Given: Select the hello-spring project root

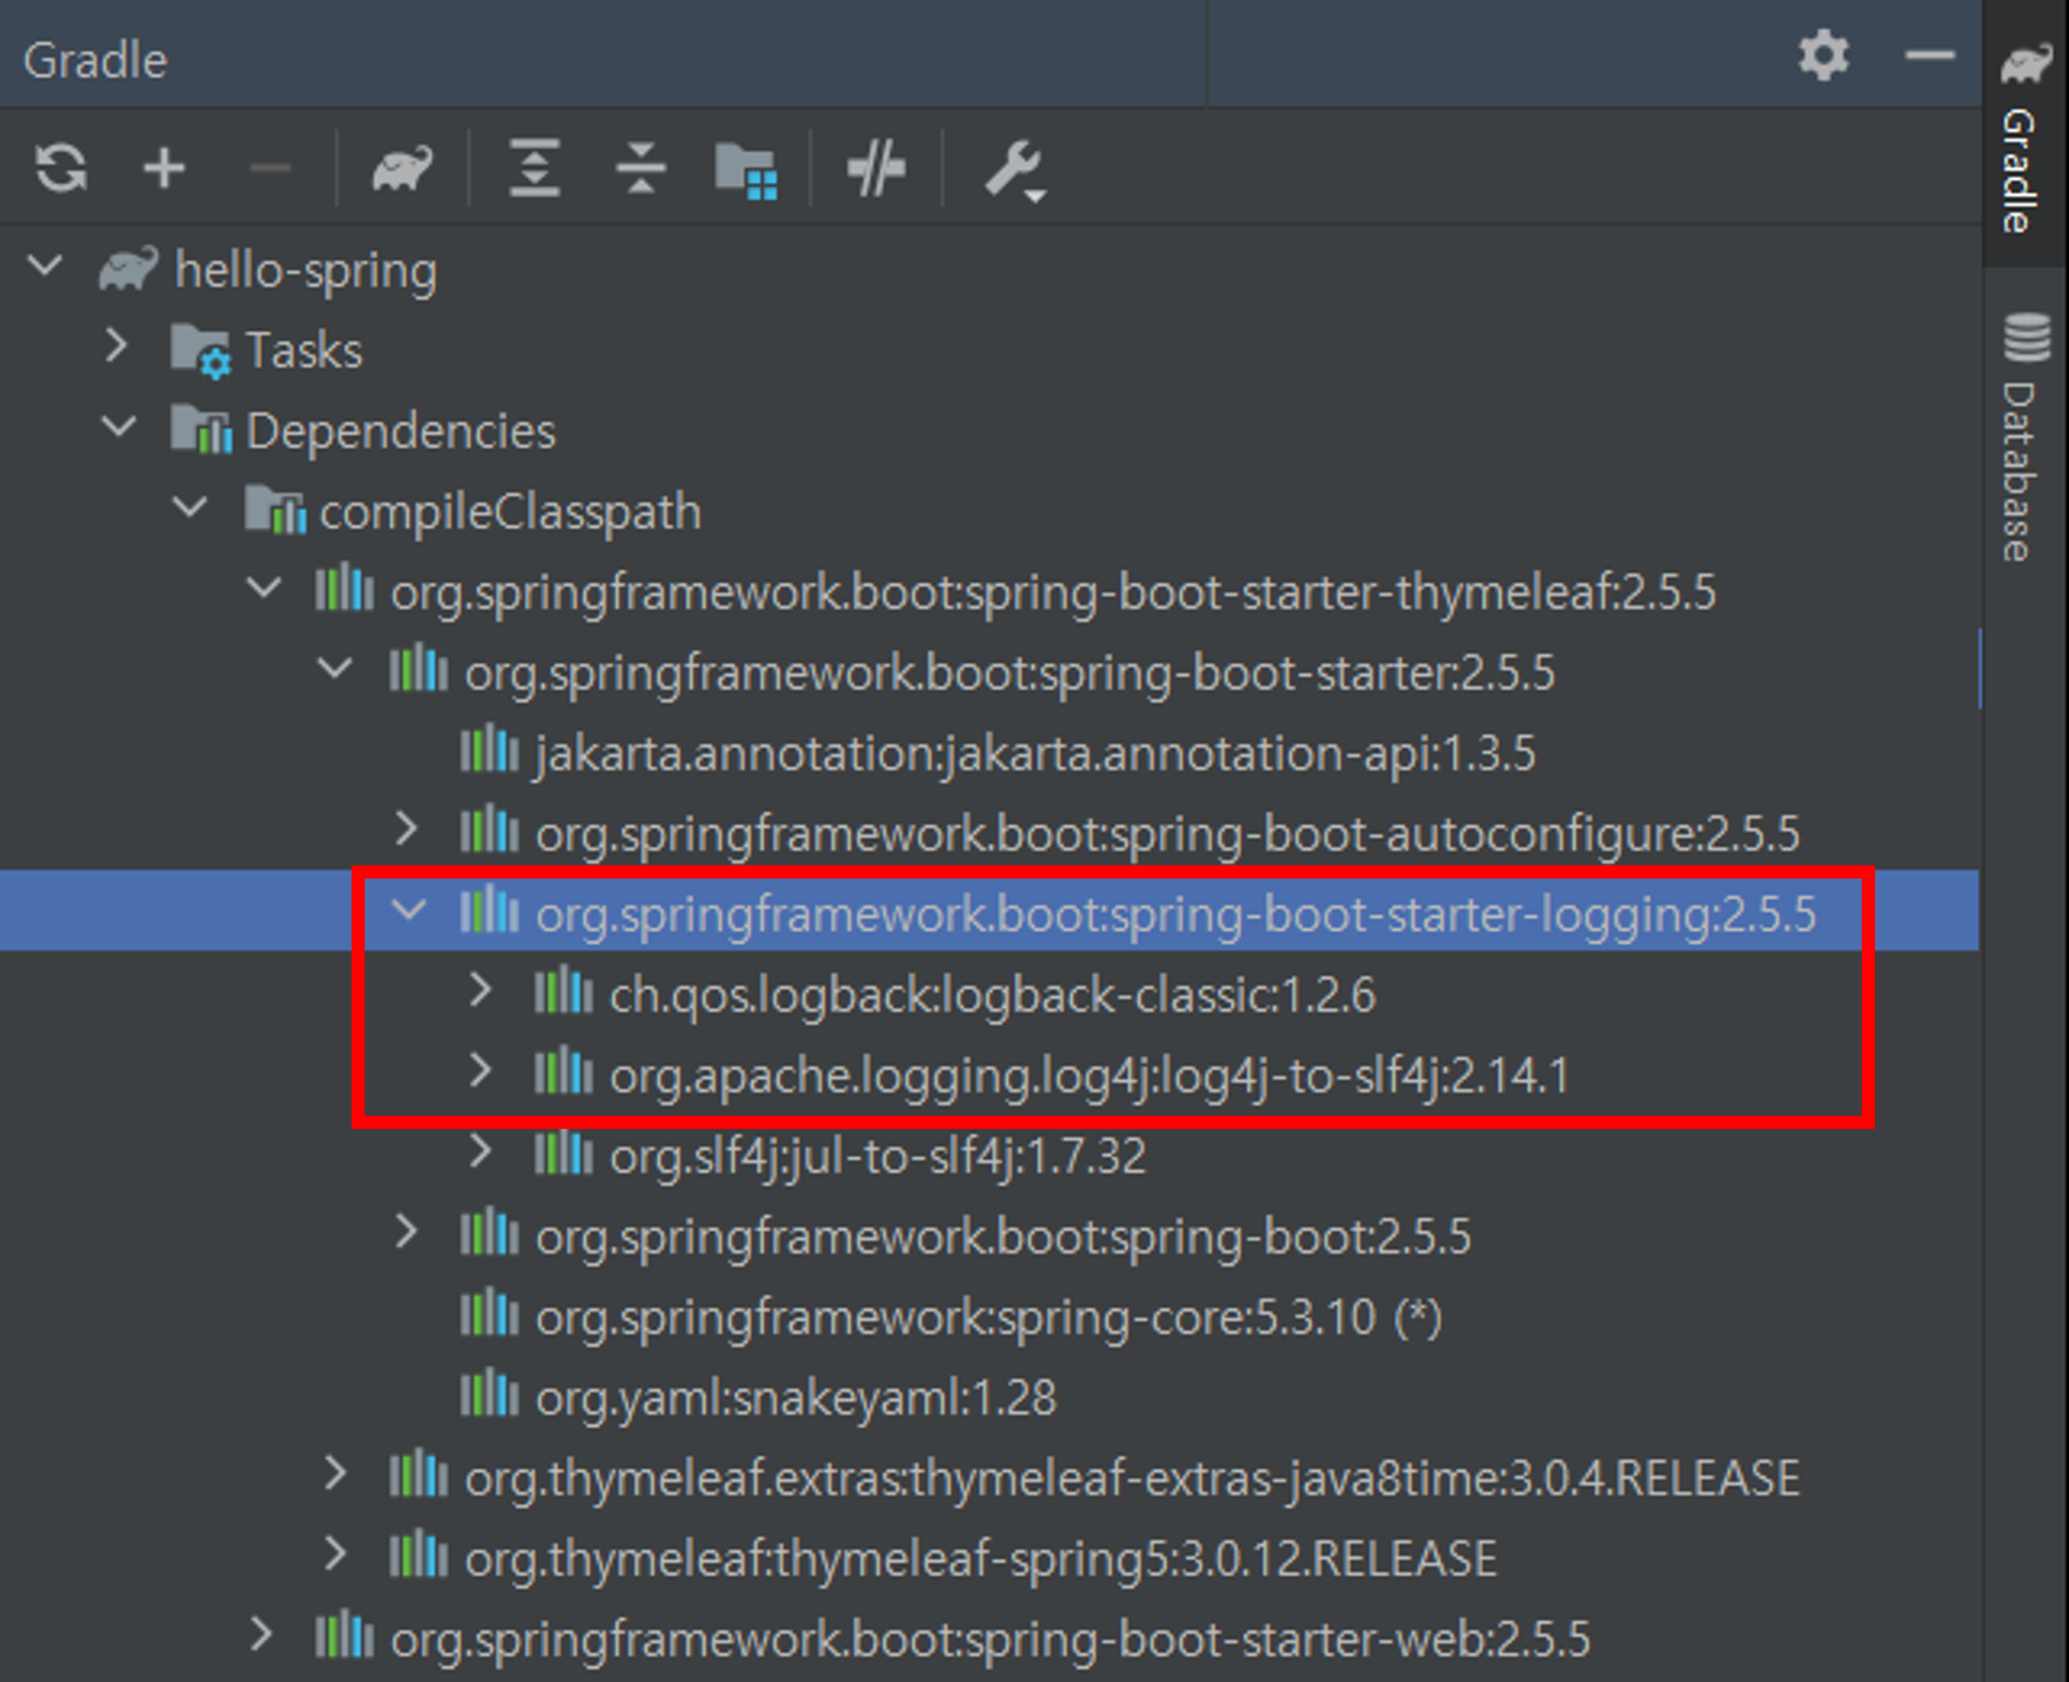Looking at the screenshot, I should coord(305,269).
